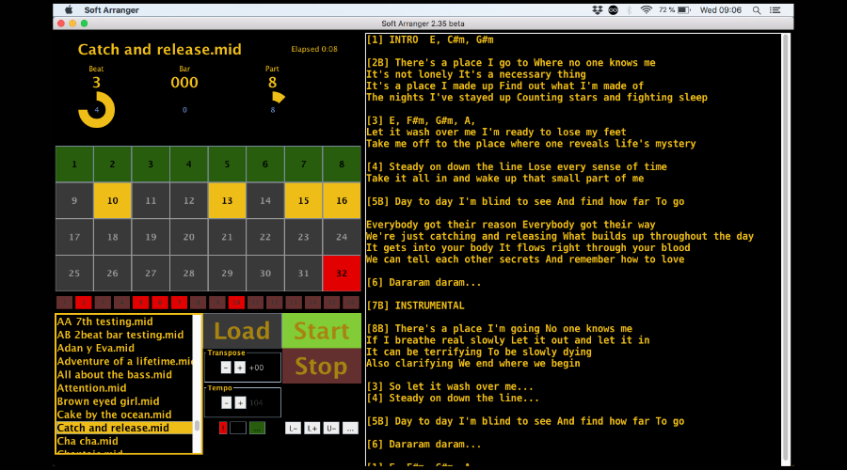The width and height of the screenshot is (847, 470).
Task: Open the Apple menu
Action: tap(69, 9)
